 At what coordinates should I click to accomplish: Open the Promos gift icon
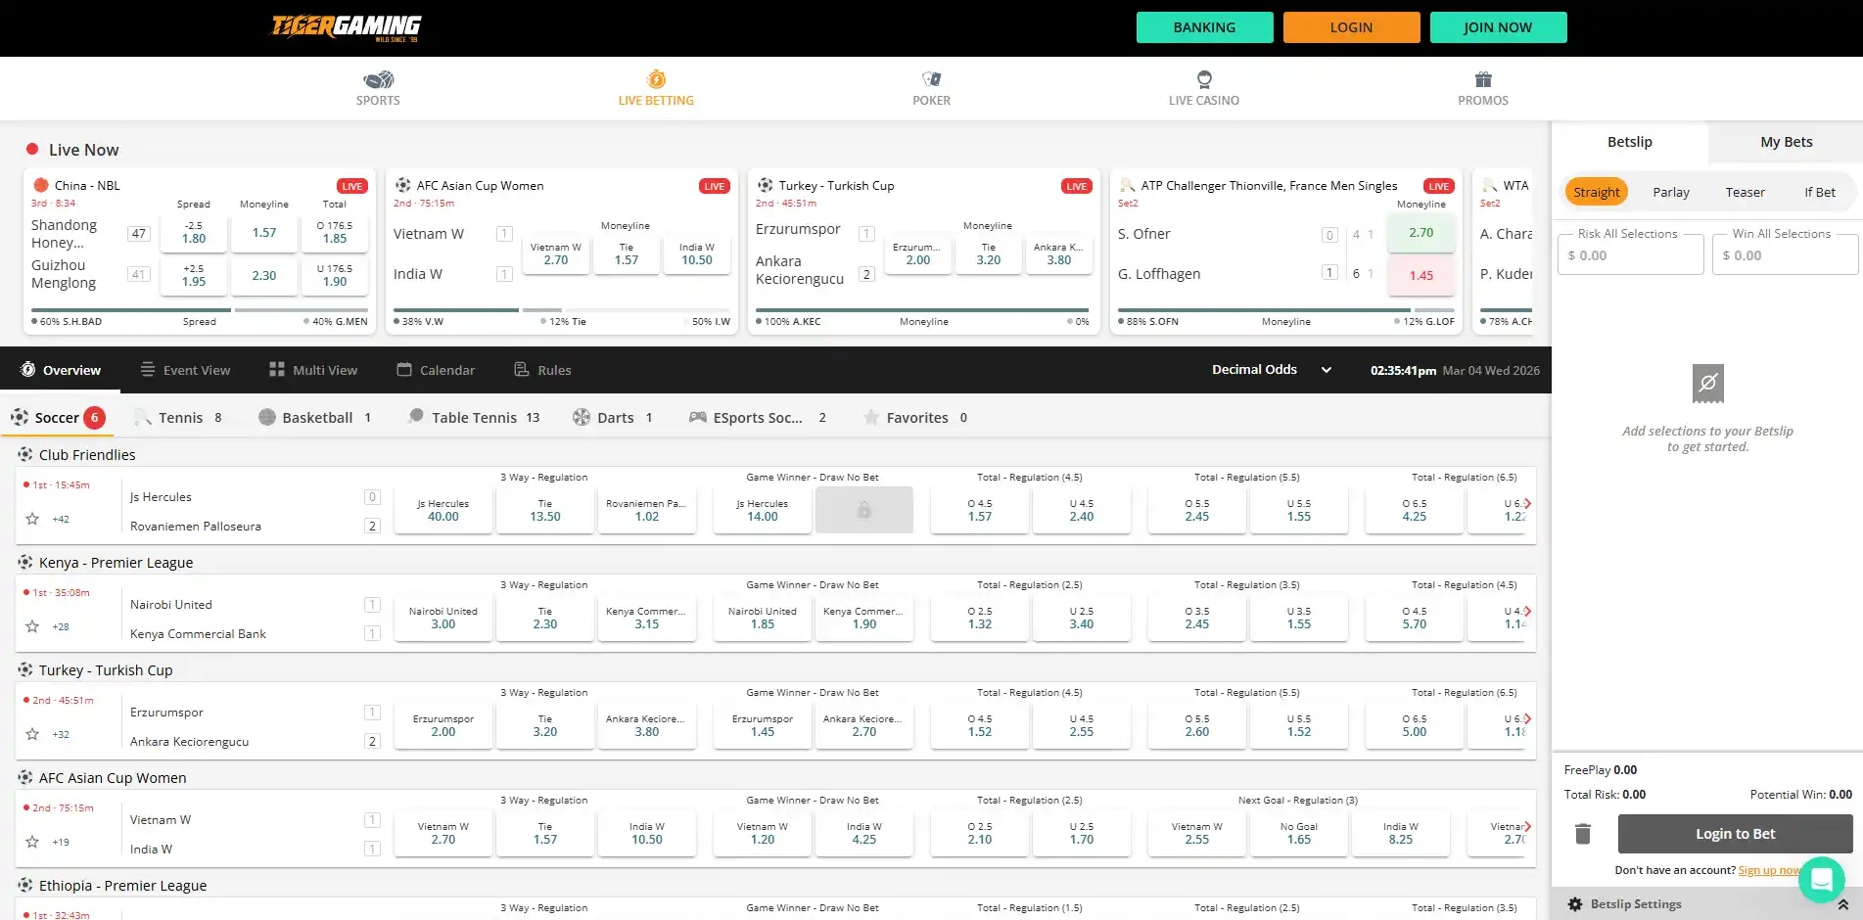(1483, 79)
